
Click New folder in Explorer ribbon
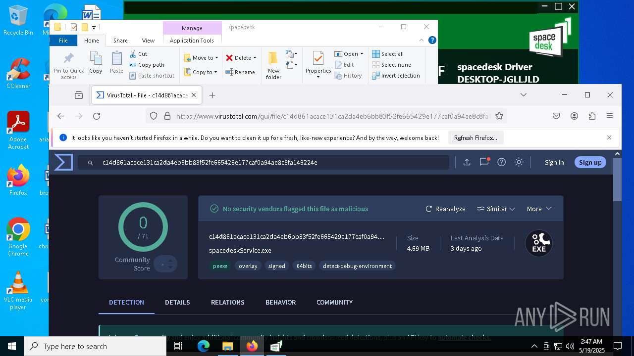click(x=273, y=65)
